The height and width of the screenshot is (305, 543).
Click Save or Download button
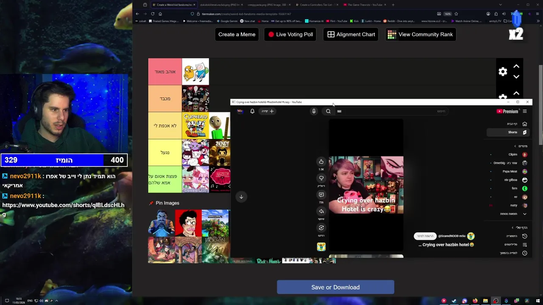point(336,287)
